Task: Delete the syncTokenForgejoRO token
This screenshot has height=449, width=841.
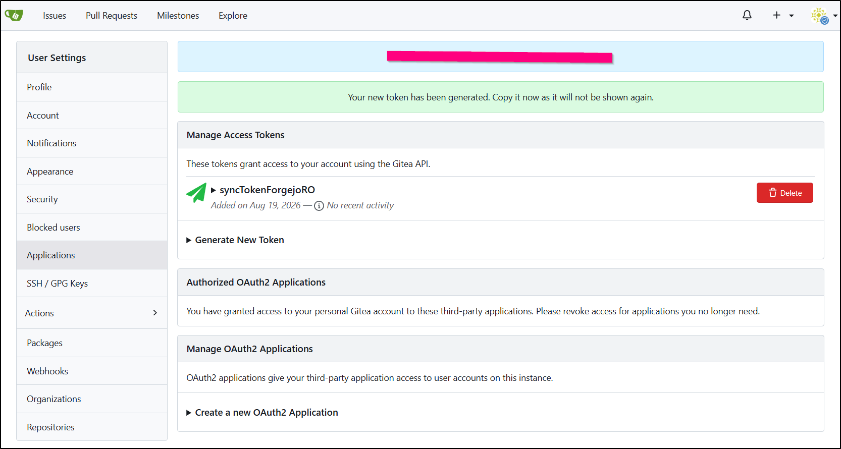Action: (784, 193)
